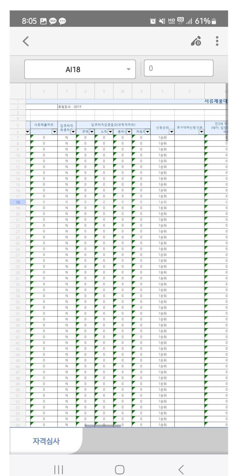The height and width of the screenshot is (476, 238).
Task: Switch to the 자격심사 sheet tab
Action: tap(46, 441)
